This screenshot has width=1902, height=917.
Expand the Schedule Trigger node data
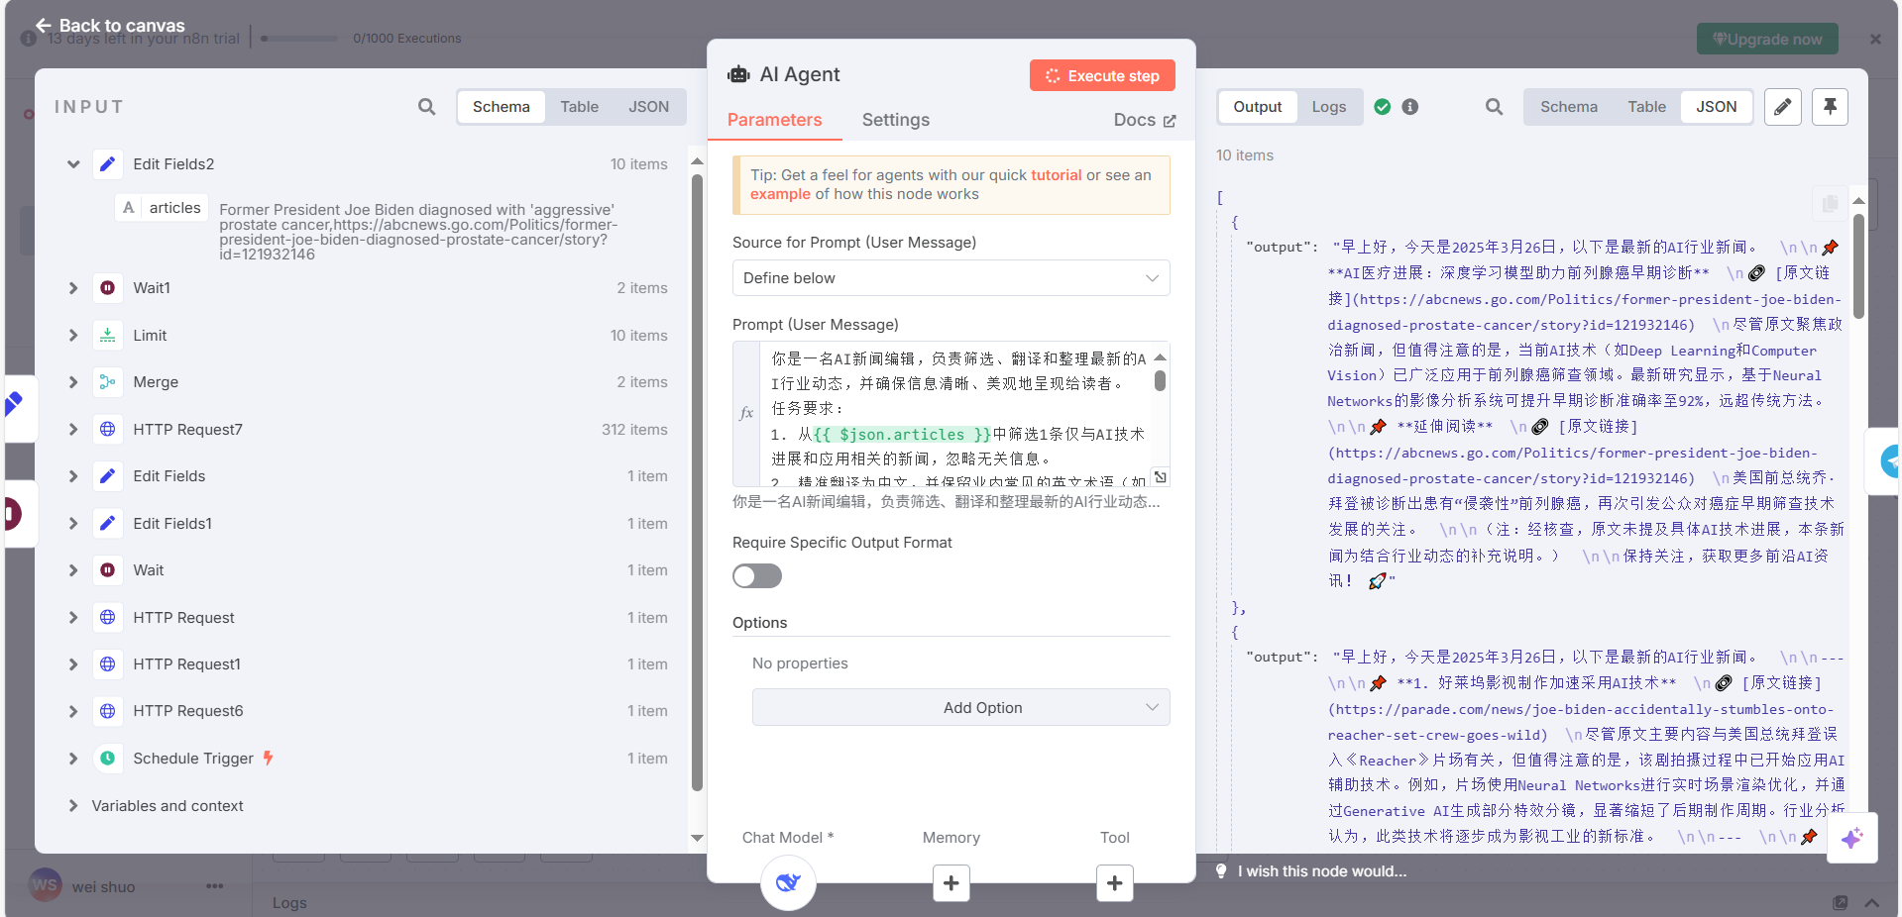tap(73, 759)
